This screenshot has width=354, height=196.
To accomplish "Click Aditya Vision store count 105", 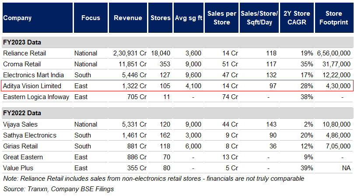I will 165,86.
